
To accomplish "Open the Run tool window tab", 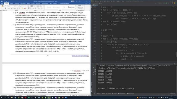I will (x=94, y=94).
